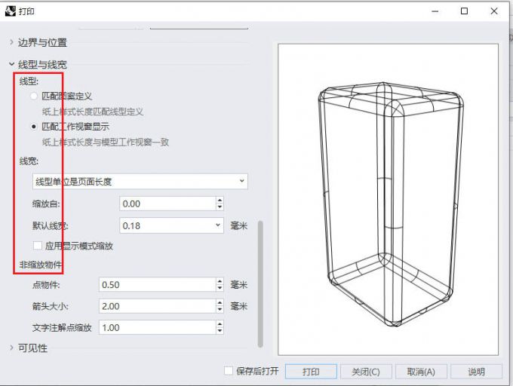The width and height of the screenshot is (513, 386).
Task: Click the 纸上样式长度与模型工作视窗一致 description text
Action: [x=106, y=142]
